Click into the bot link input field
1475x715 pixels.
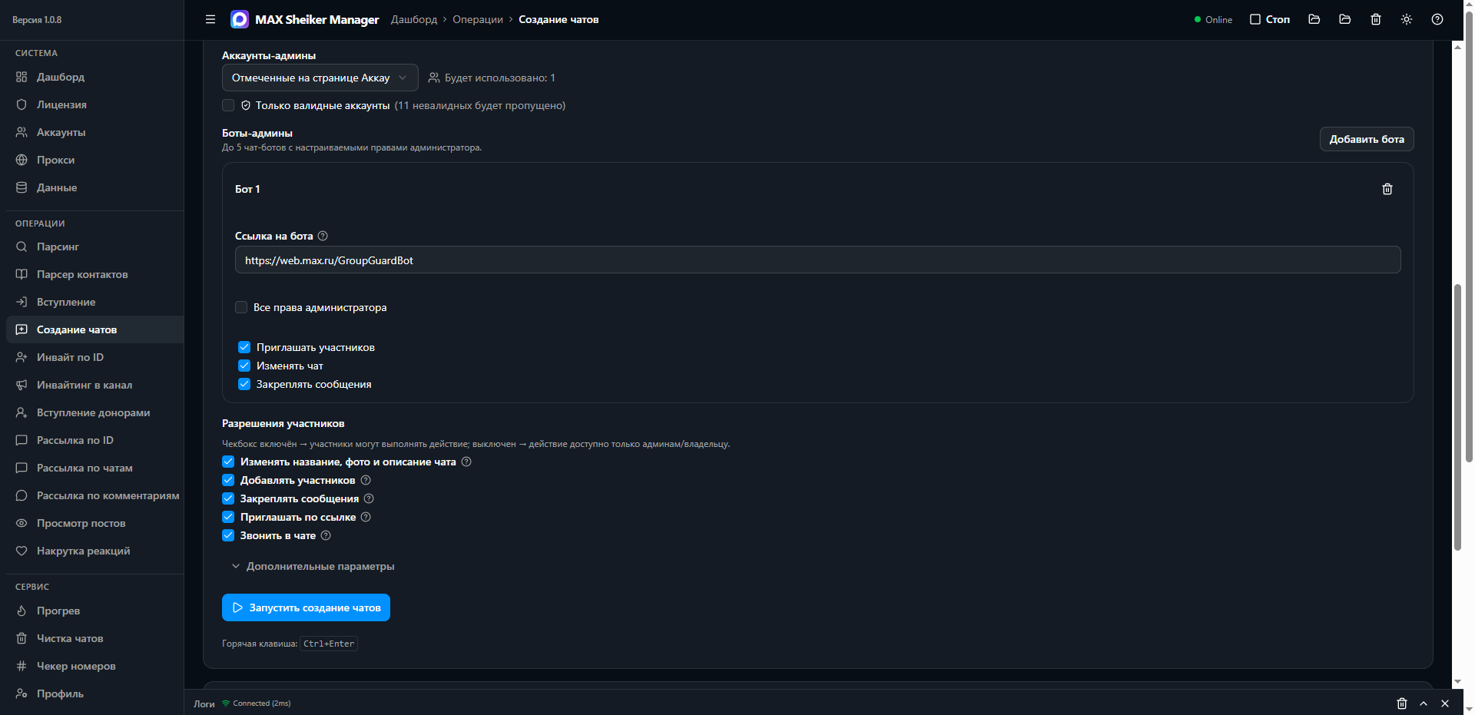pos(817,260)
